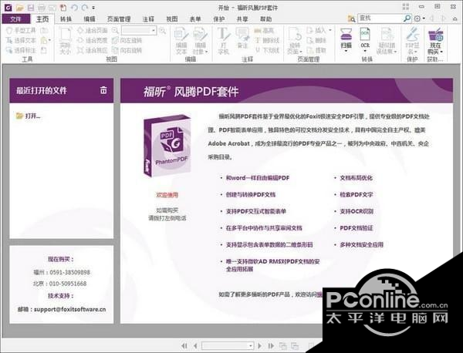Image resolution: width=463 pixels, height=353 pixels.
Task: Click the 欢迎使用 red link
Action: 167,195
